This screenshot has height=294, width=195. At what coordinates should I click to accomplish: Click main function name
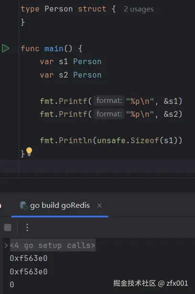tap(54, 48)
